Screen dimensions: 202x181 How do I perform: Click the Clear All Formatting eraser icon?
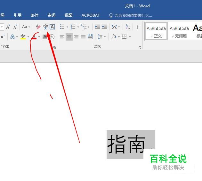click(x=38, y=27)
